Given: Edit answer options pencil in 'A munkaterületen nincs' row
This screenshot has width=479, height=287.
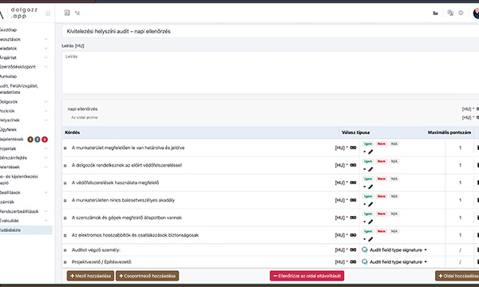Looking at the screenshot, I should (x=370, y=204).
